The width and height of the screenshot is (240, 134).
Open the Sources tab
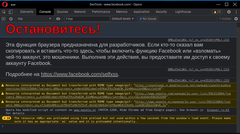point(62,12)
